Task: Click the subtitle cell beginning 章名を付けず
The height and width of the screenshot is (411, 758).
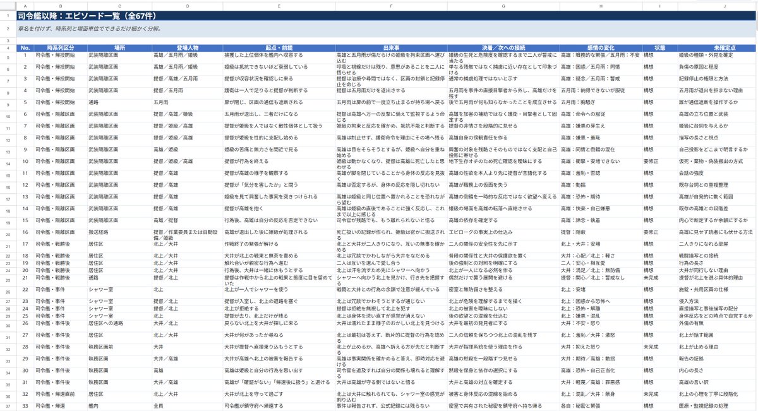Action: tap(387, 29)
